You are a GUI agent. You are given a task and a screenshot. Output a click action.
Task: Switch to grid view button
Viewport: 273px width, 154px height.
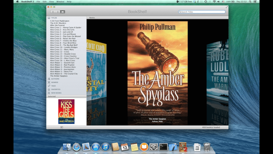pos(53,12)
